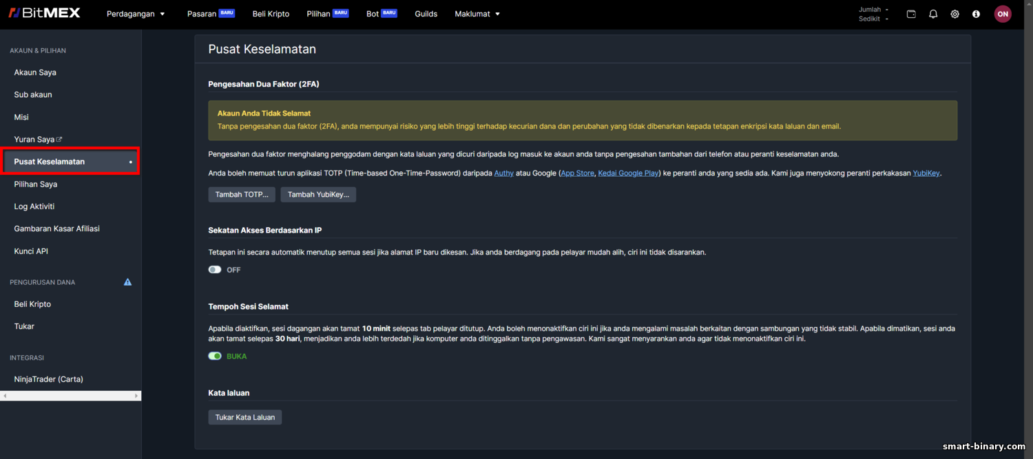Viewport: 1033px width, 459px height.
Task: Expand the Perdagangan dropdown menu
Action: point(136,14)
